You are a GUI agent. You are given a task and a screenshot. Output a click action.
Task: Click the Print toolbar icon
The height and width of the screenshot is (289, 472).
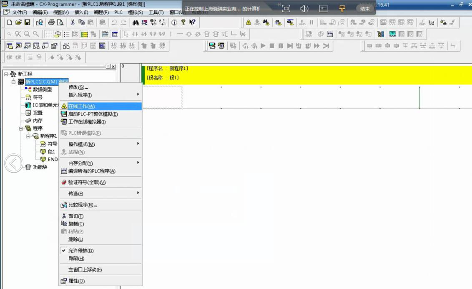(51, 22)
